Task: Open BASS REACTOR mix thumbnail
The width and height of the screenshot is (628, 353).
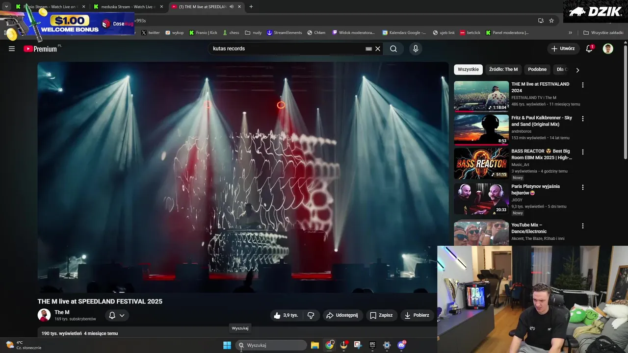Action: (481, 164)
